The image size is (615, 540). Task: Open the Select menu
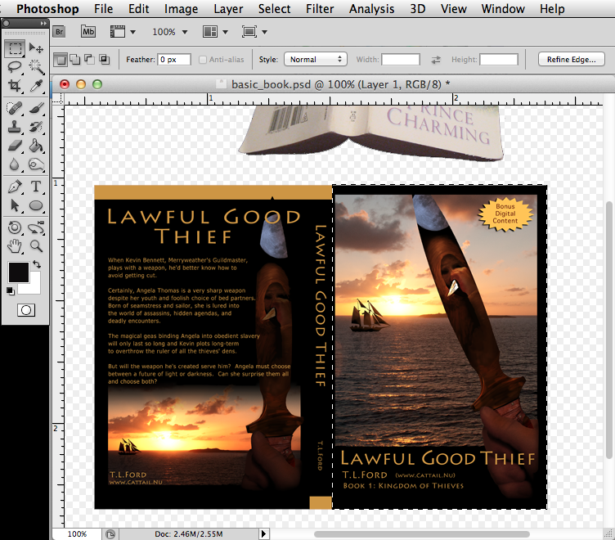click(x=274, y=9)
